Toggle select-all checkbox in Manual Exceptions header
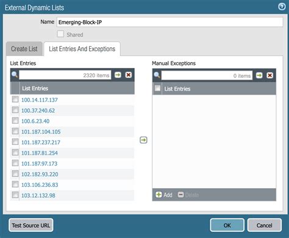Screen dimensions: 289x238 click(157, 88)
